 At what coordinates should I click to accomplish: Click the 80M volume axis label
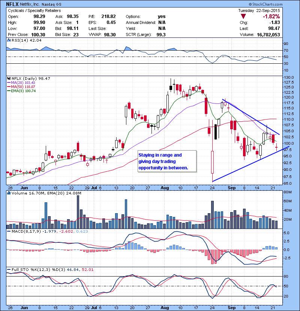click(x=288, y=192)
